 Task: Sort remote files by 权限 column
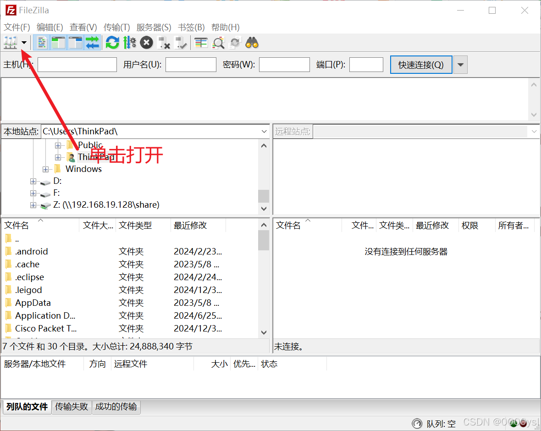[x=476, y=225]
